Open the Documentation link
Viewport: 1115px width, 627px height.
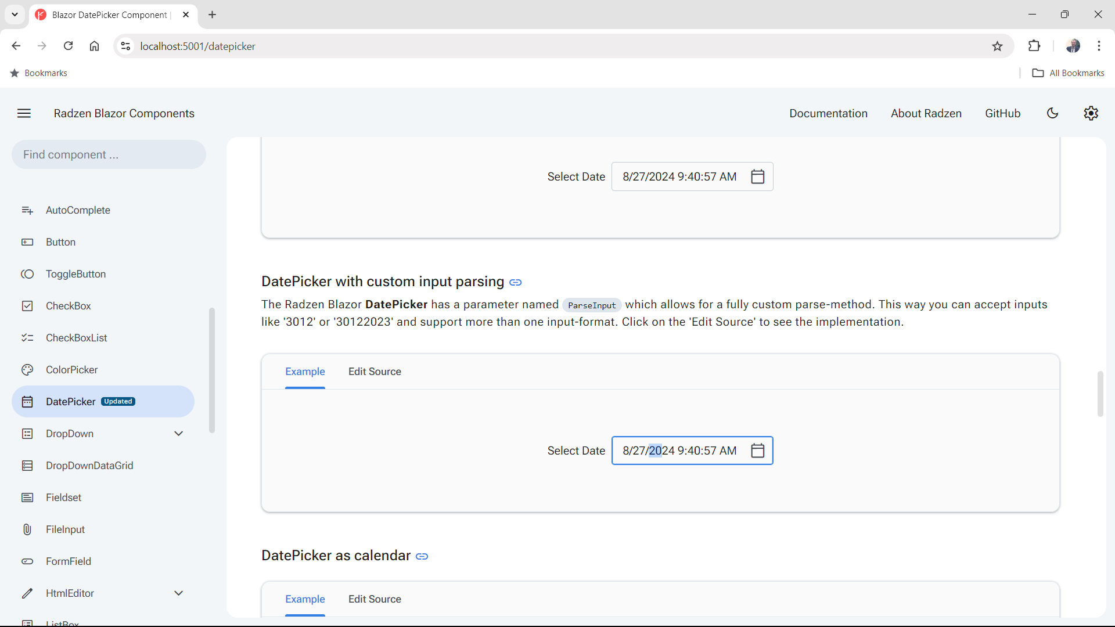[828, 113]
